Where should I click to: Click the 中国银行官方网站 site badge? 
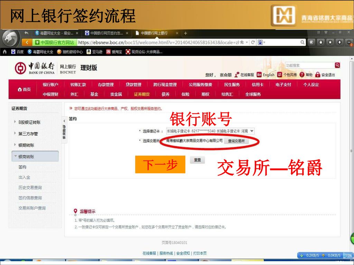[x=55, y=42]
